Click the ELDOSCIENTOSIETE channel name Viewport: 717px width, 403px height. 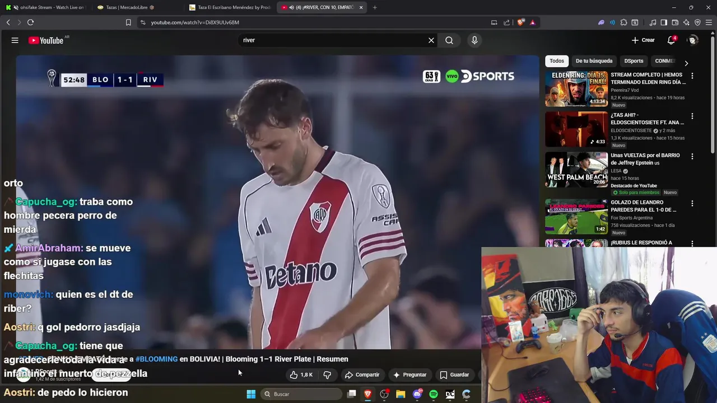pyautogui.click(x=632, y=131)
